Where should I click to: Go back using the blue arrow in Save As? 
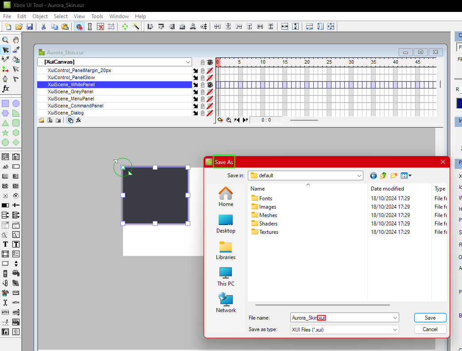click(x=373, y=175)
